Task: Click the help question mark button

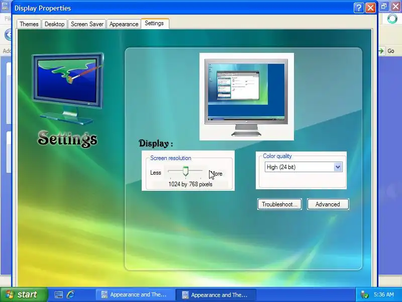Action: 359,8
